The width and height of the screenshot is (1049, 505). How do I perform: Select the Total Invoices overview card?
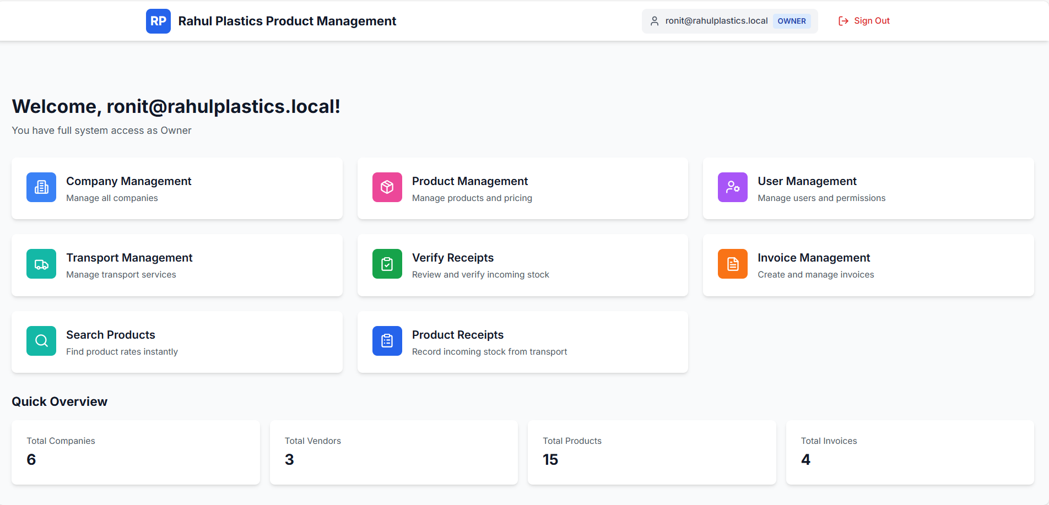pos(909,452)
